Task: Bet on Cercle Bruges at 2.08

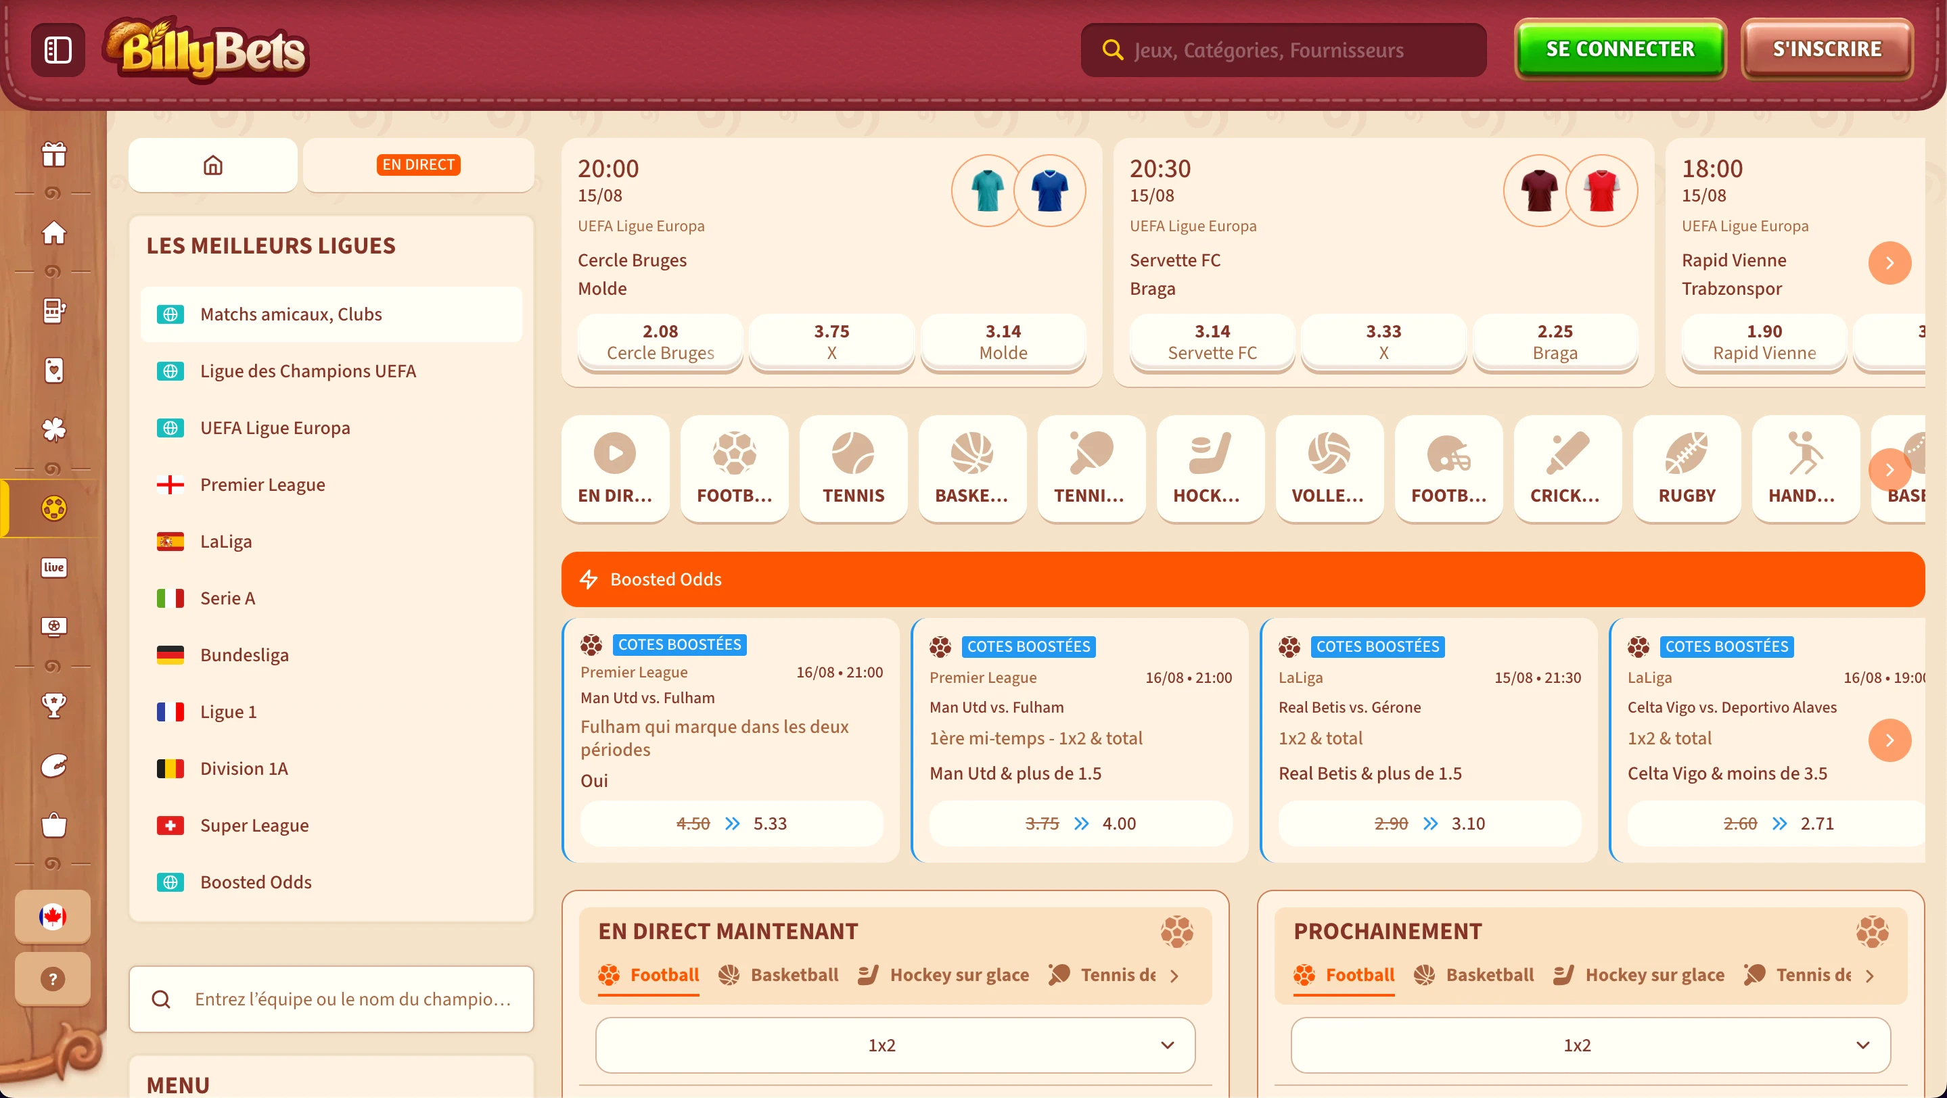Action: click(660, 342)
